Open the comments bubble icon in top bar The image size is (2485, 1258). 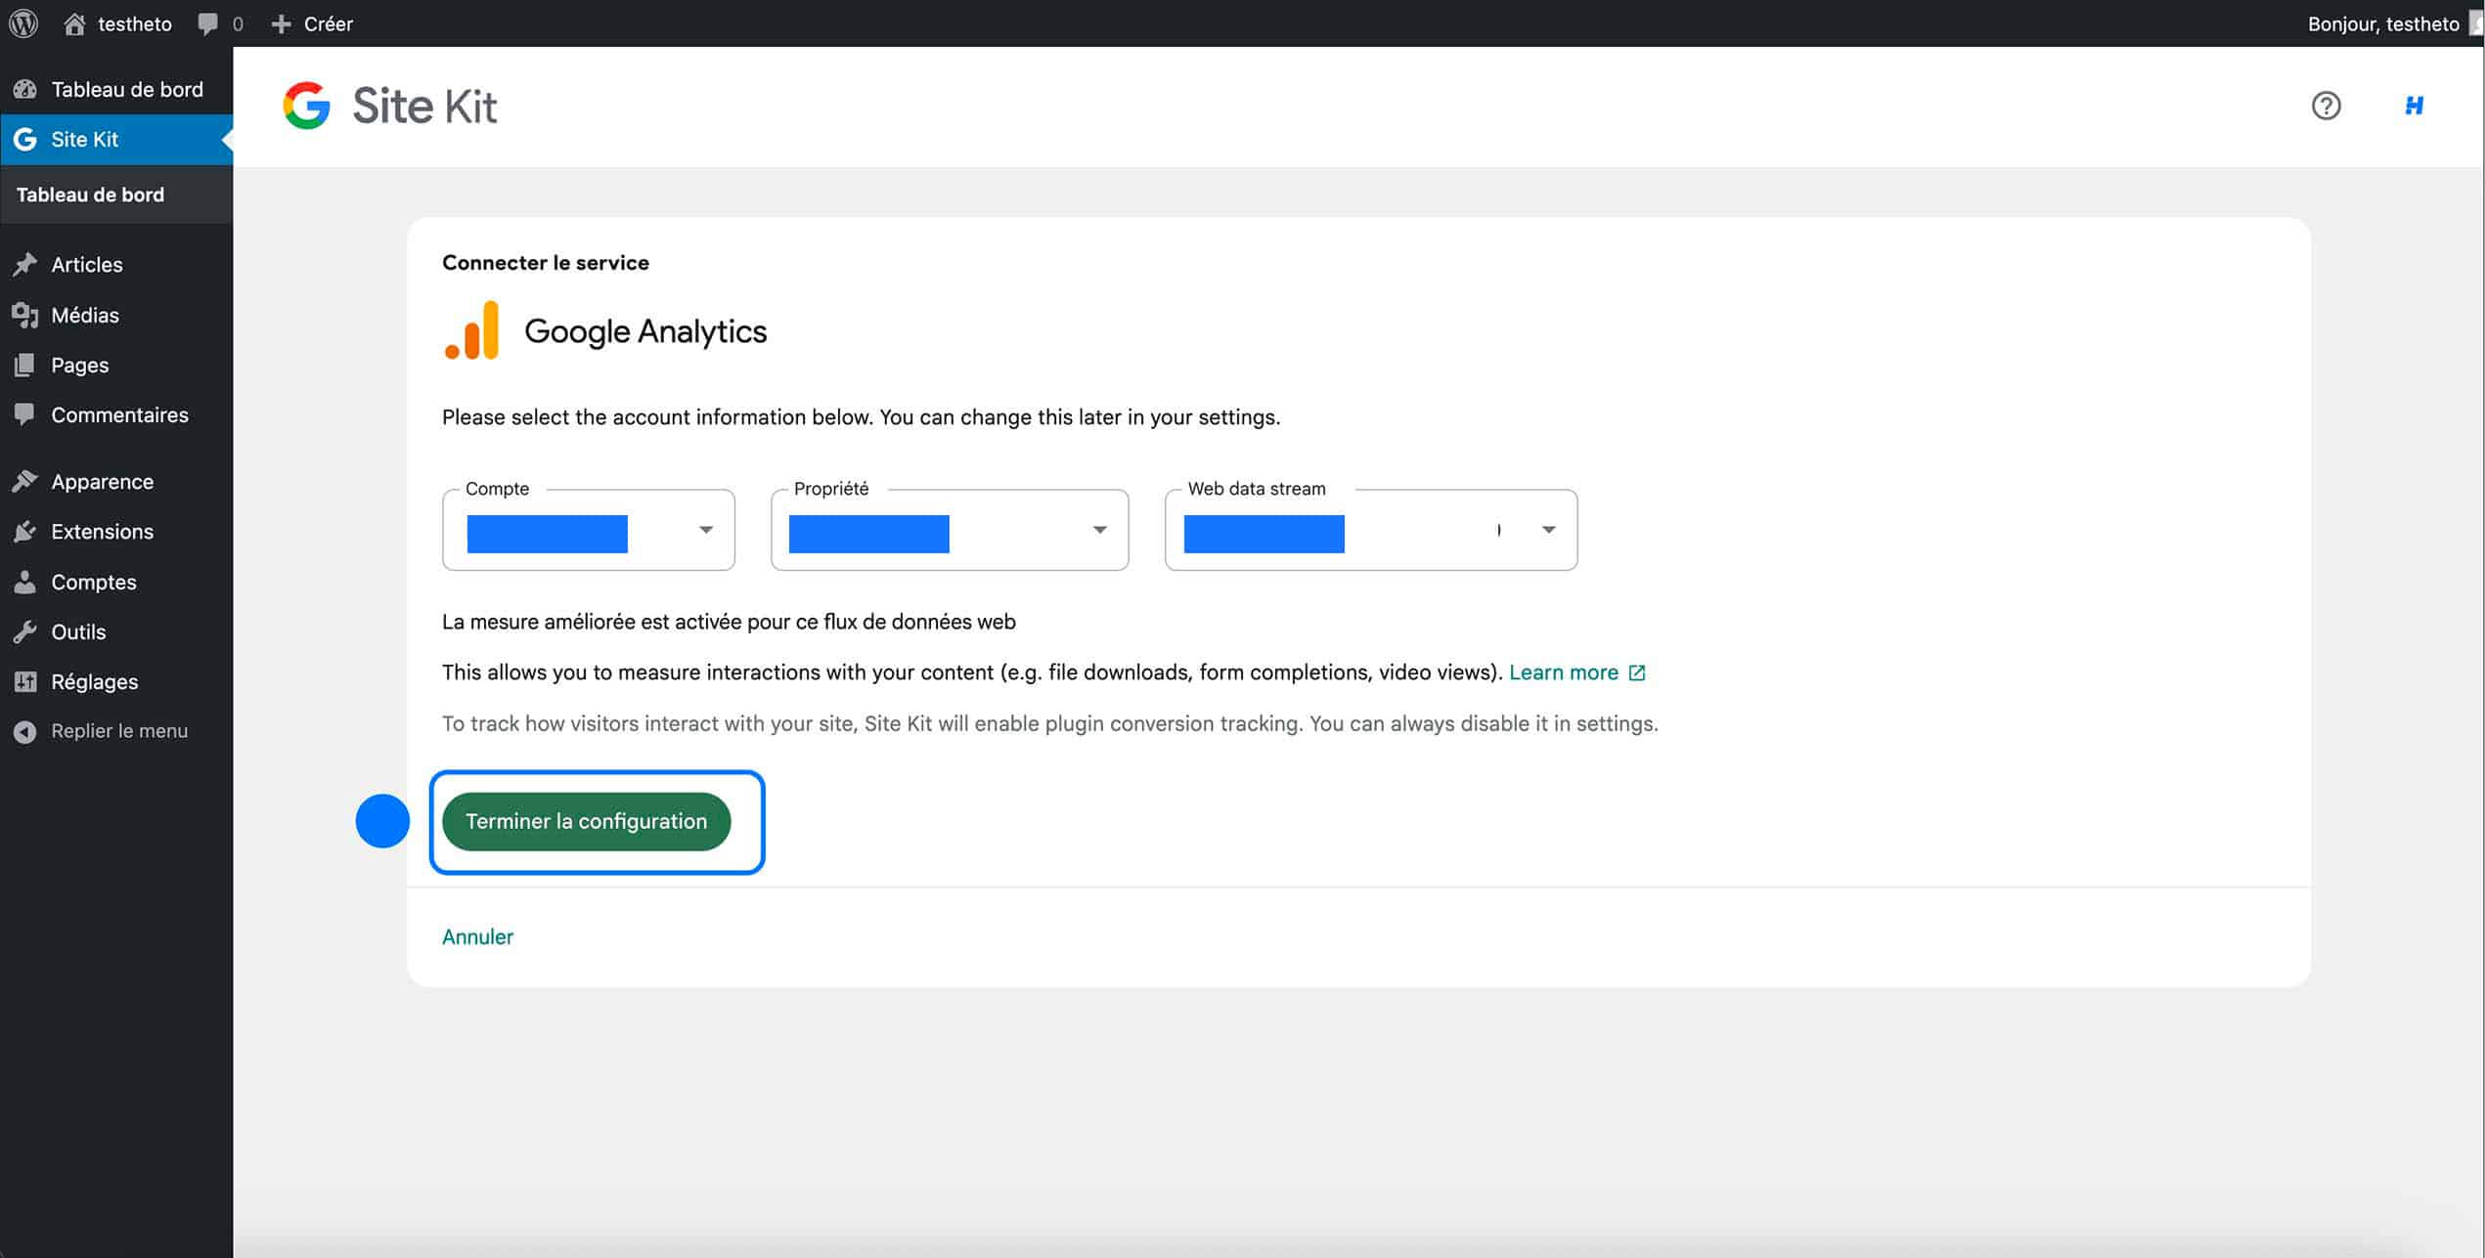208,22
